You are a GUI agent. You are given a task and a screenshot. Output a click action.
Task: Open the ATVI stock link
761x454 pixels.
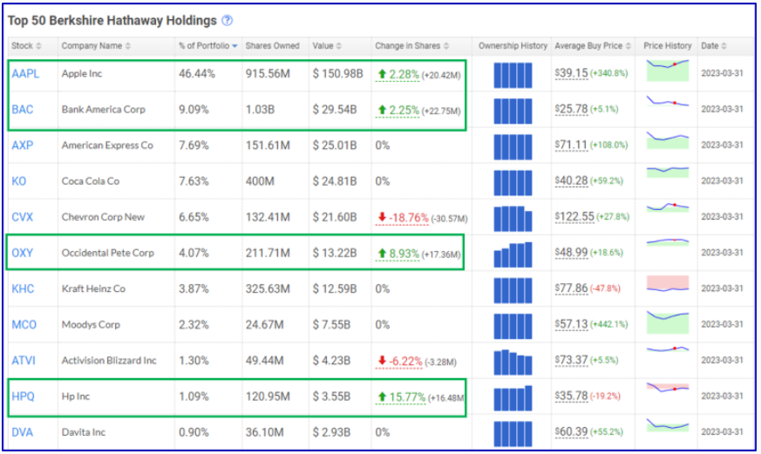pos(24,361)
